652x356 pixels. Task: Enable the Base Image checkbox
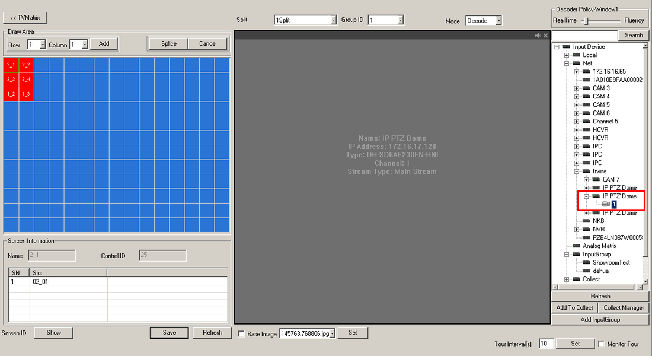click(x=241, y=334)
